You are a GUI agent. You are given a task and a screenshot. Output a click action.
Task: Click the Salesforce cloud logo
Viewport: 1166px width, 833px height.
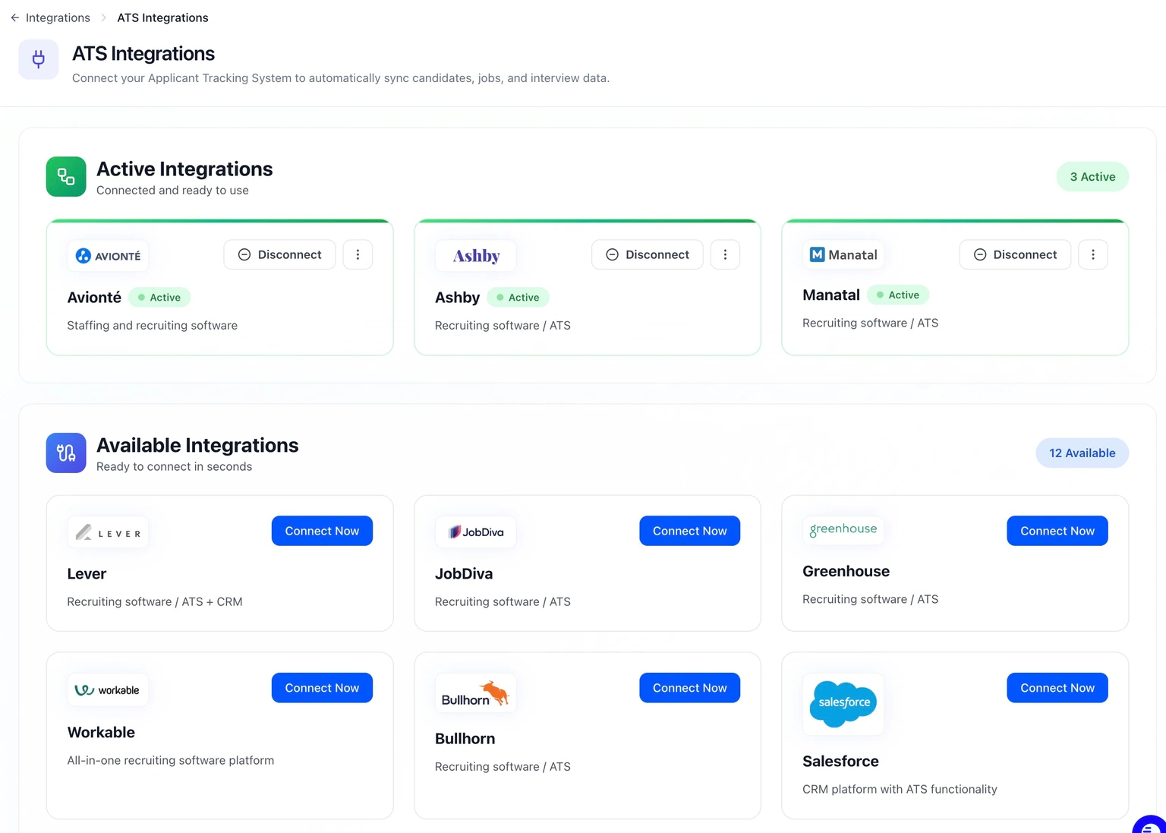843,704
